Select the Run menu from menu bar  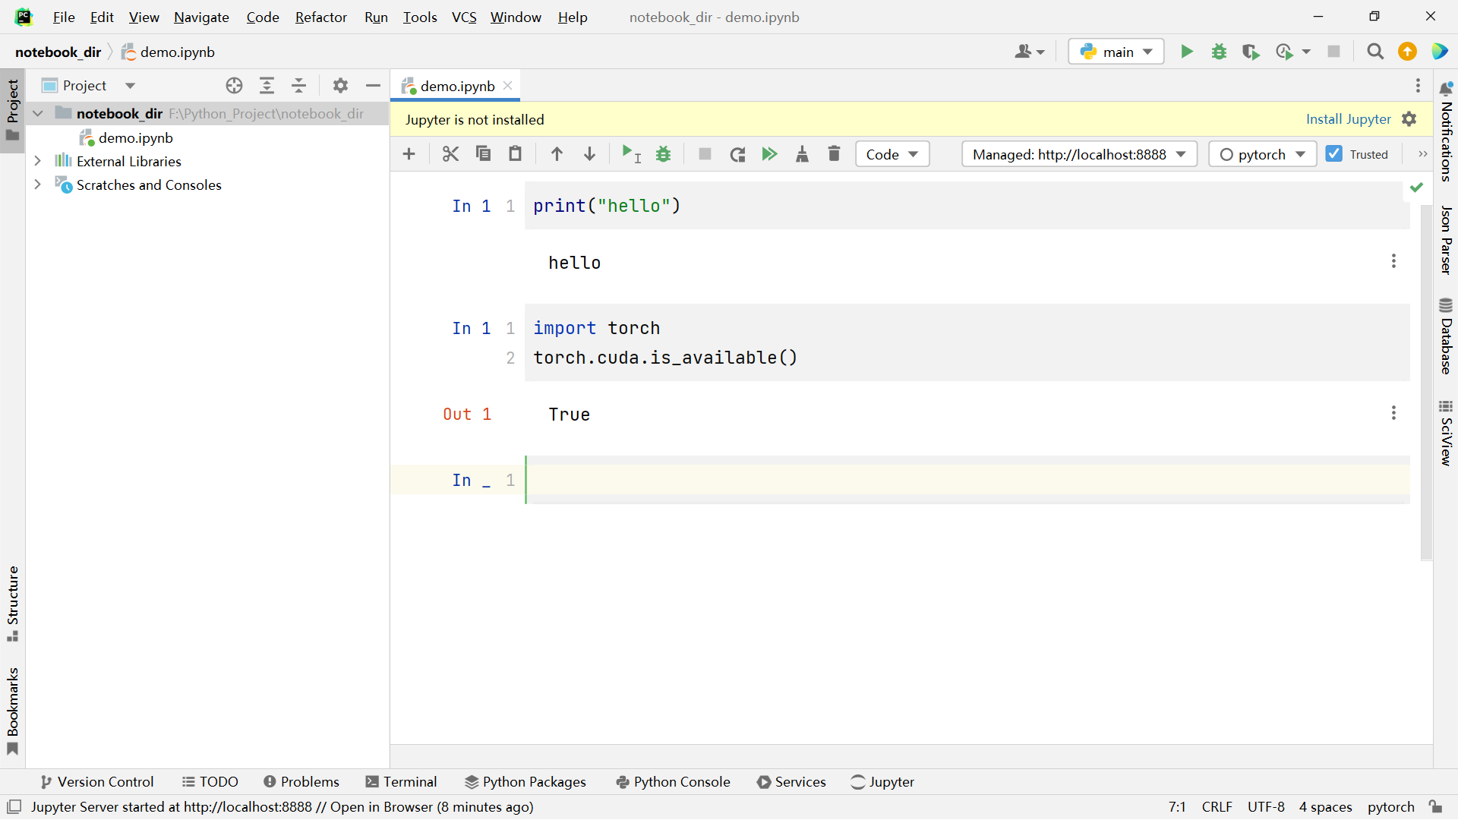click(x=377, y=17)
